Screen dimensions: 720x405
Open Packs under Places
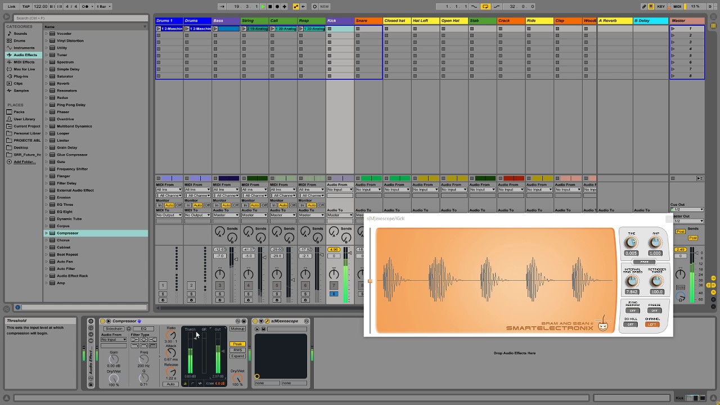19,112
